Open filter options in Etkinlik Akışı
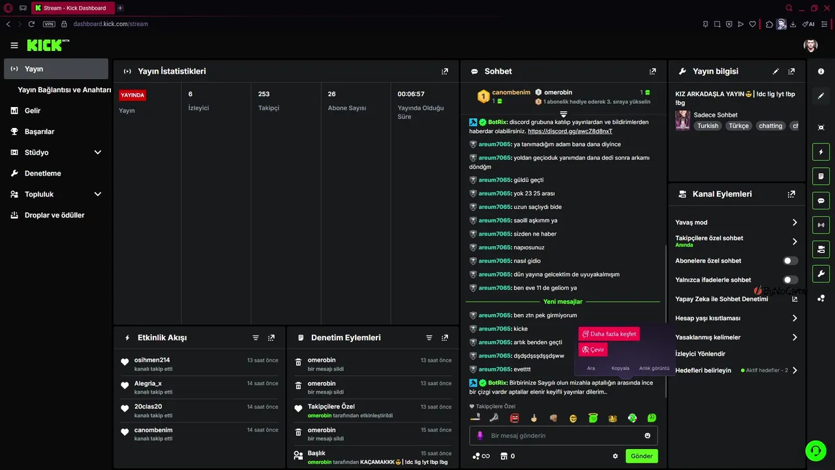The height and width of the screenshot is (470, 835). click(x=256, y=337)
